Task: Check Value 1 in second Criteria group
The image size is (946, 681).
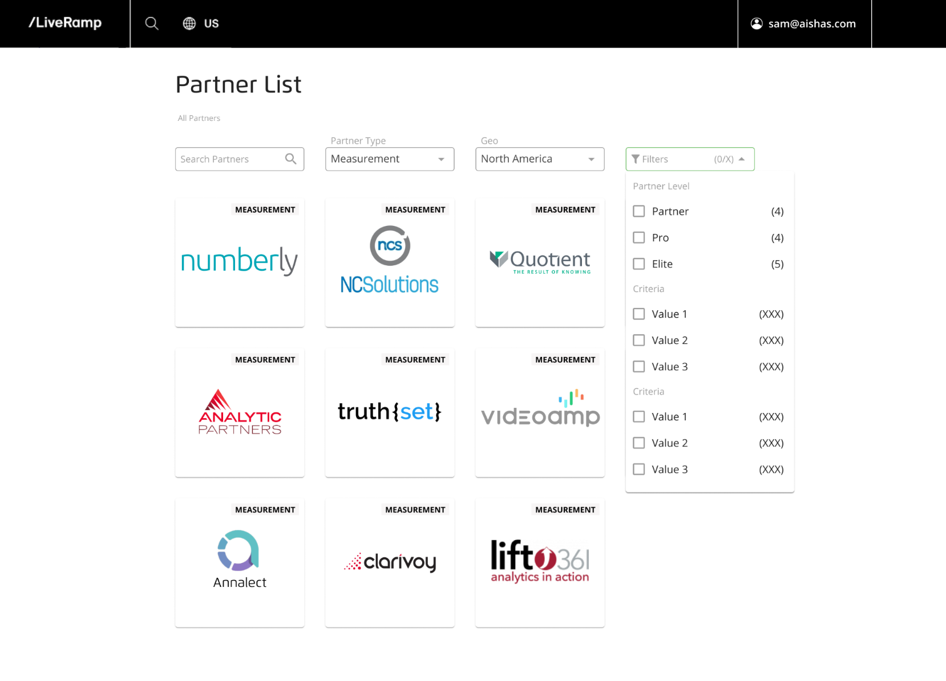Action: [639, 416]
